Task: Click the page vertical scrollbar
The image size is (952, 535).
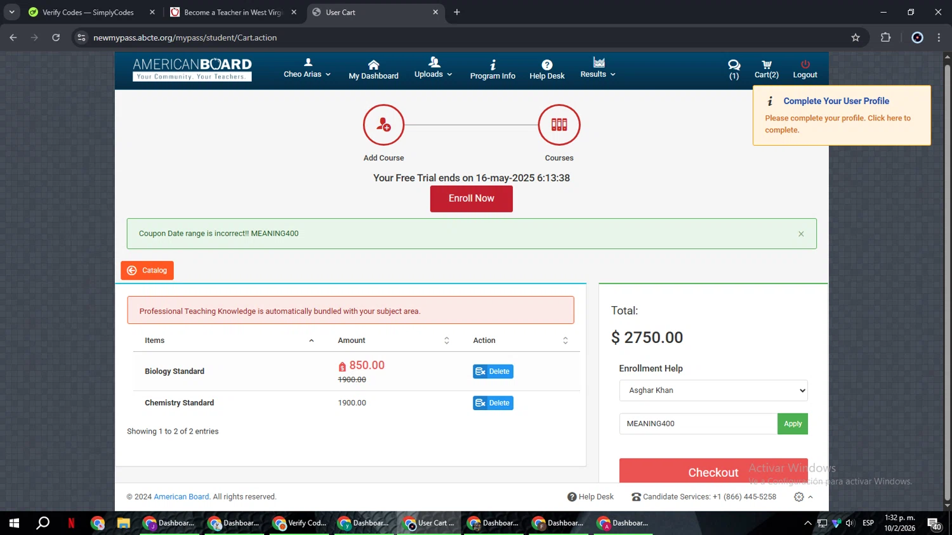Action: tap(947, 282)
